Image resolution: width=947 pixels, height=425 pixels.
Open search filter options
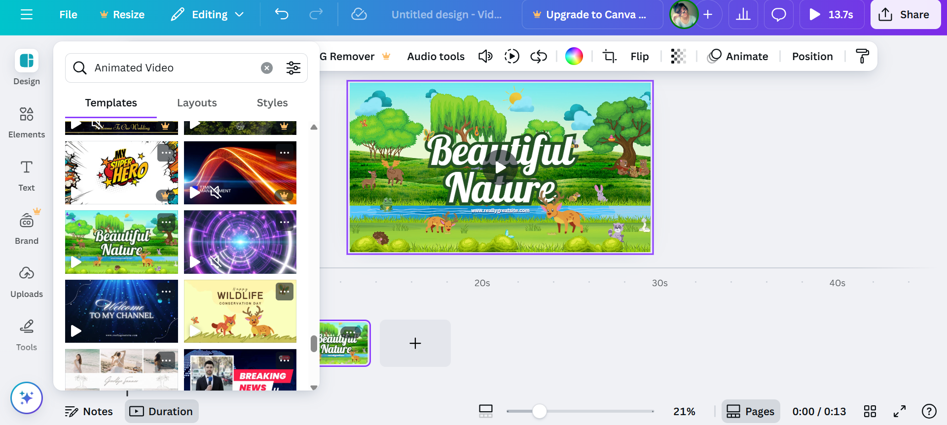click(x=293, y=68)
